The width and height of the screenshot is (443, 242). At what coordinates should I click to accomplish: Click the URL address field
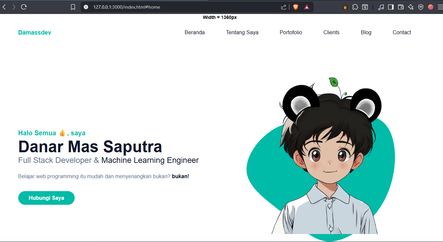tap(183, 7)
